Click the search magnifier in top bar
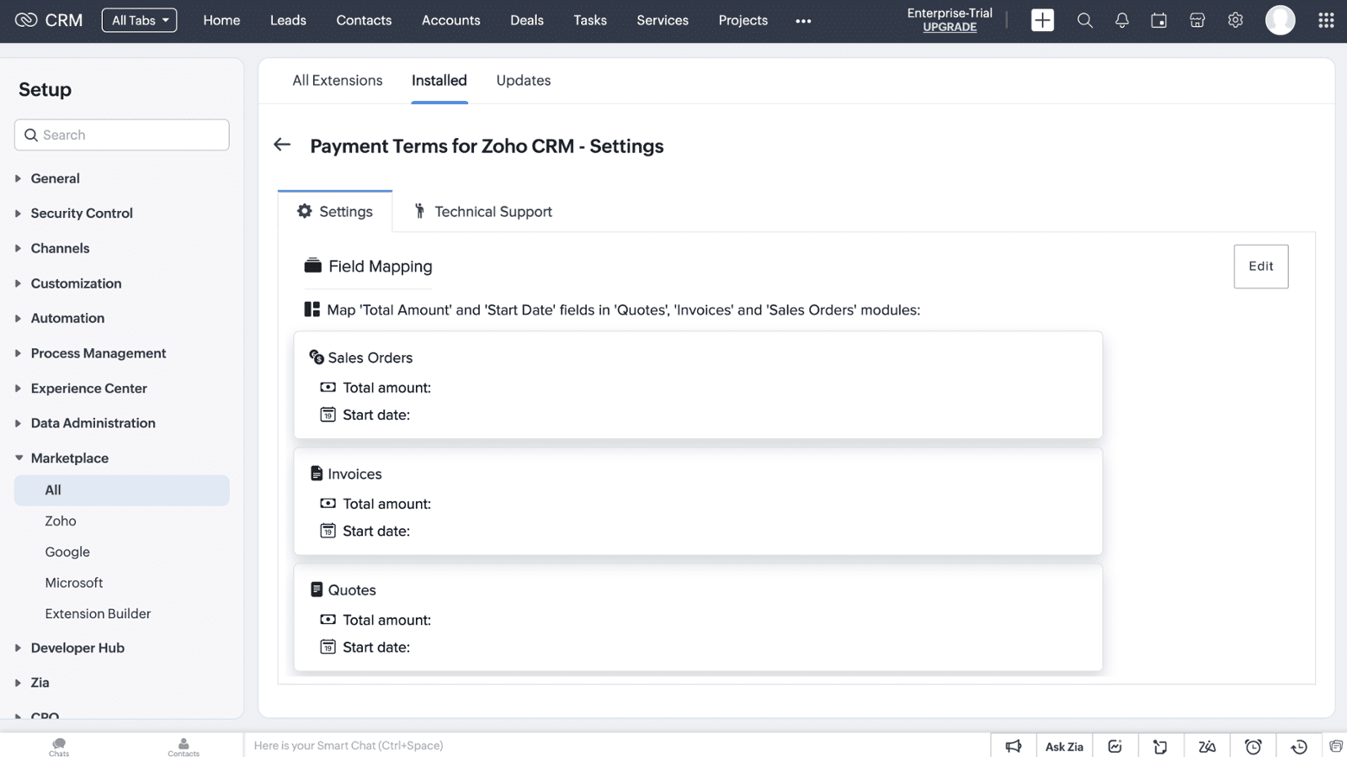The width and height of the screenshot is (1347, 757). [x=1084, y=20]
